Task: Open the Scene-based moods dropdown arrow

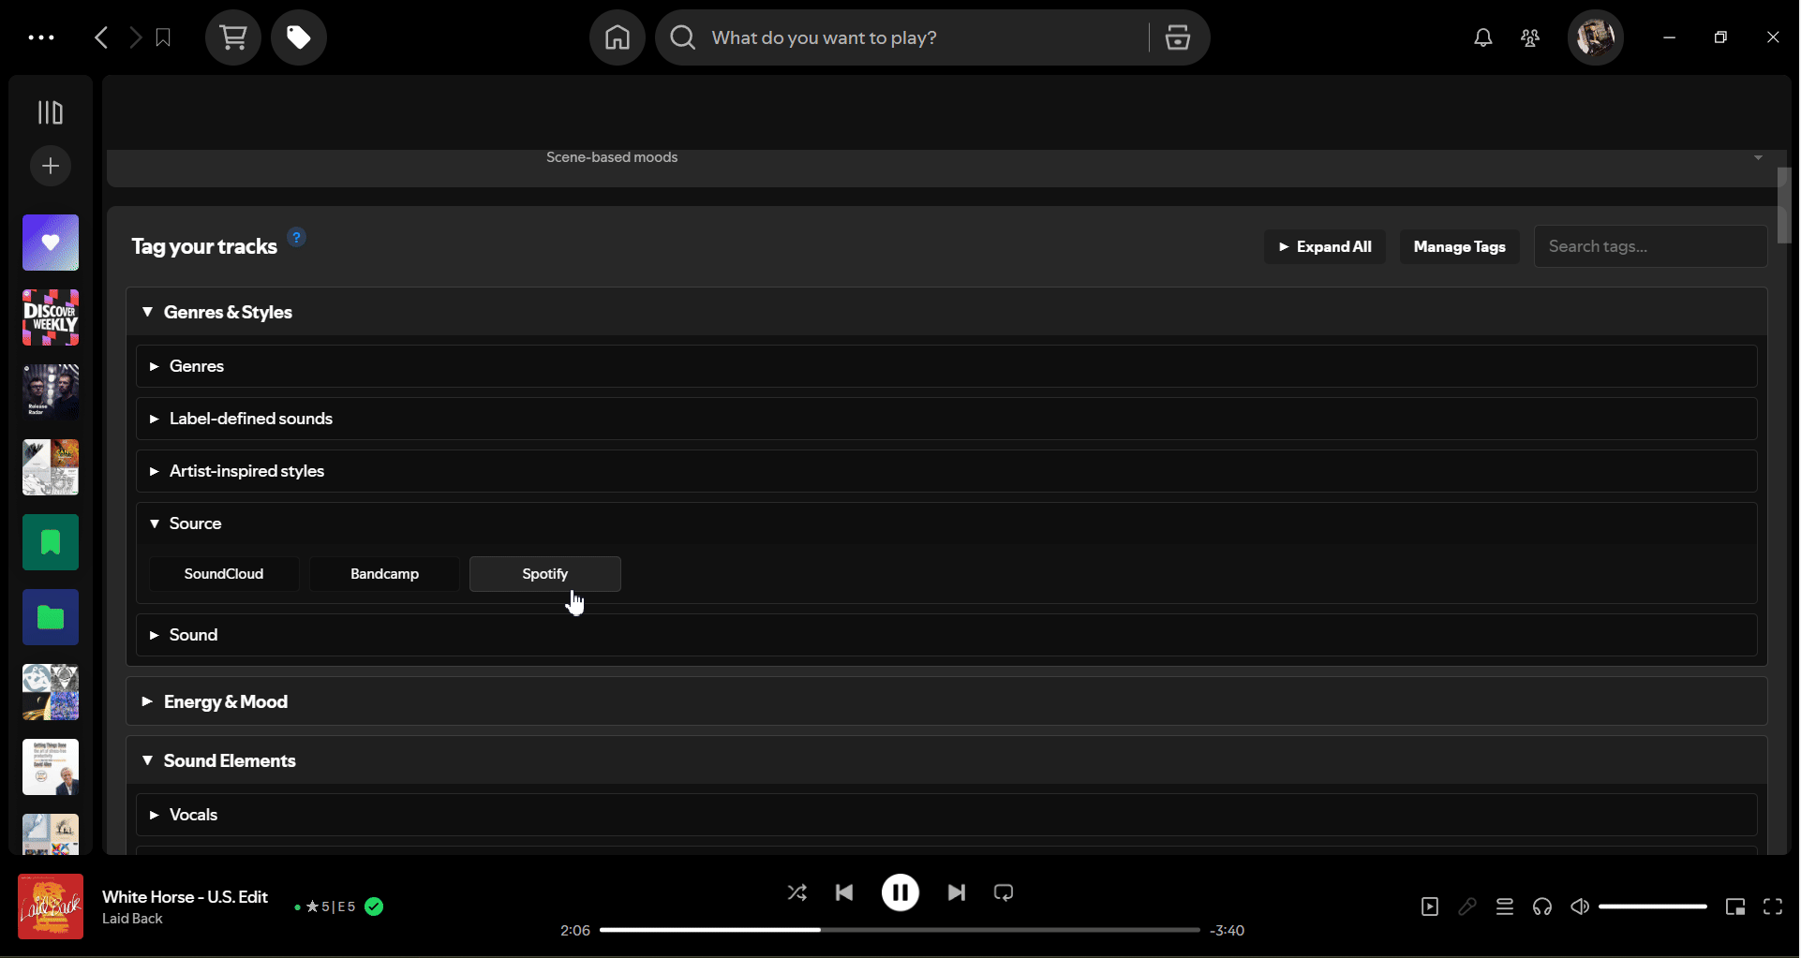Action: (x=1758, y=157)
